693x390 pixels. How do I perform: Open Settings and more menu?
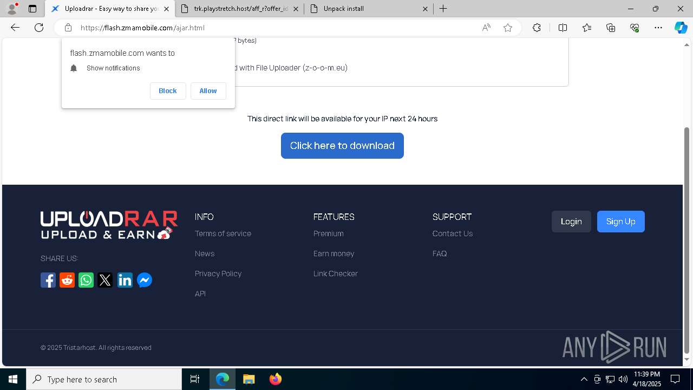pyautogui.click(x=658, y=28)
